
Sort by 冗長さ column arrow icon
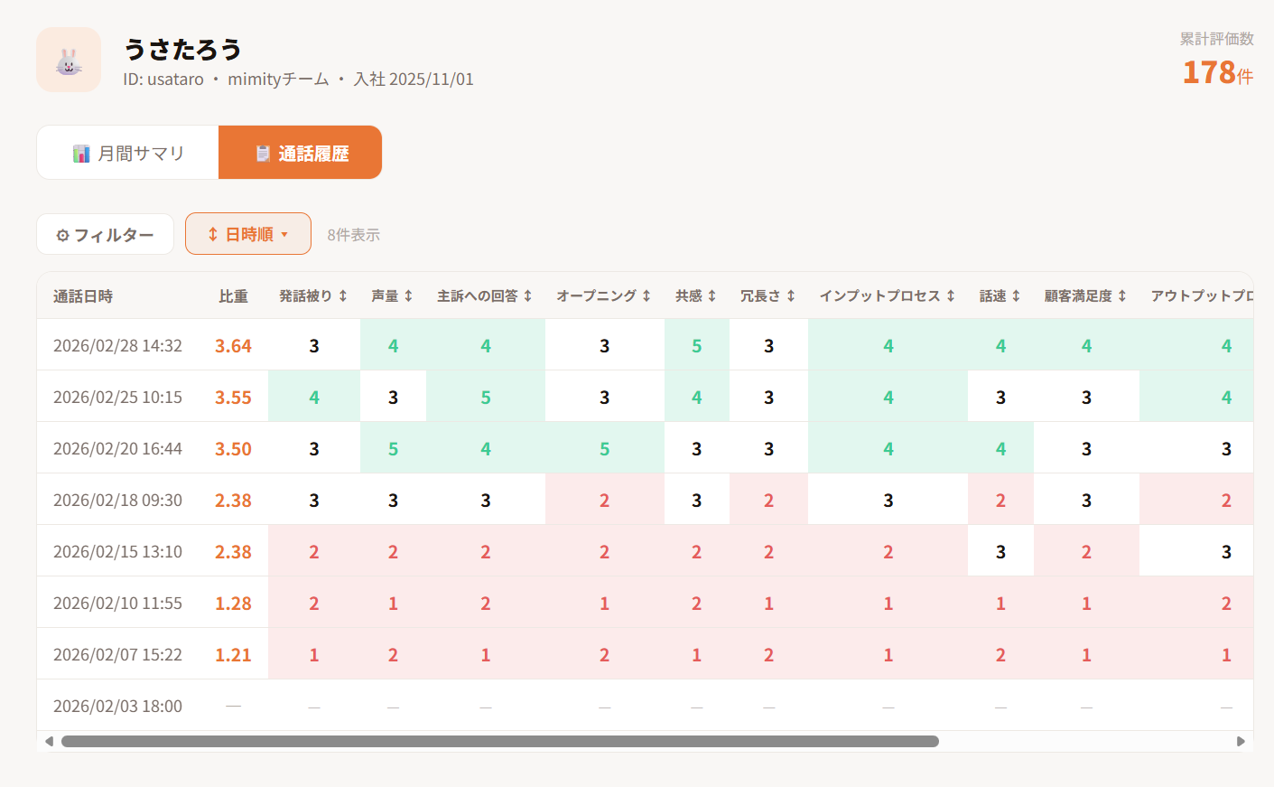(791, 296)
